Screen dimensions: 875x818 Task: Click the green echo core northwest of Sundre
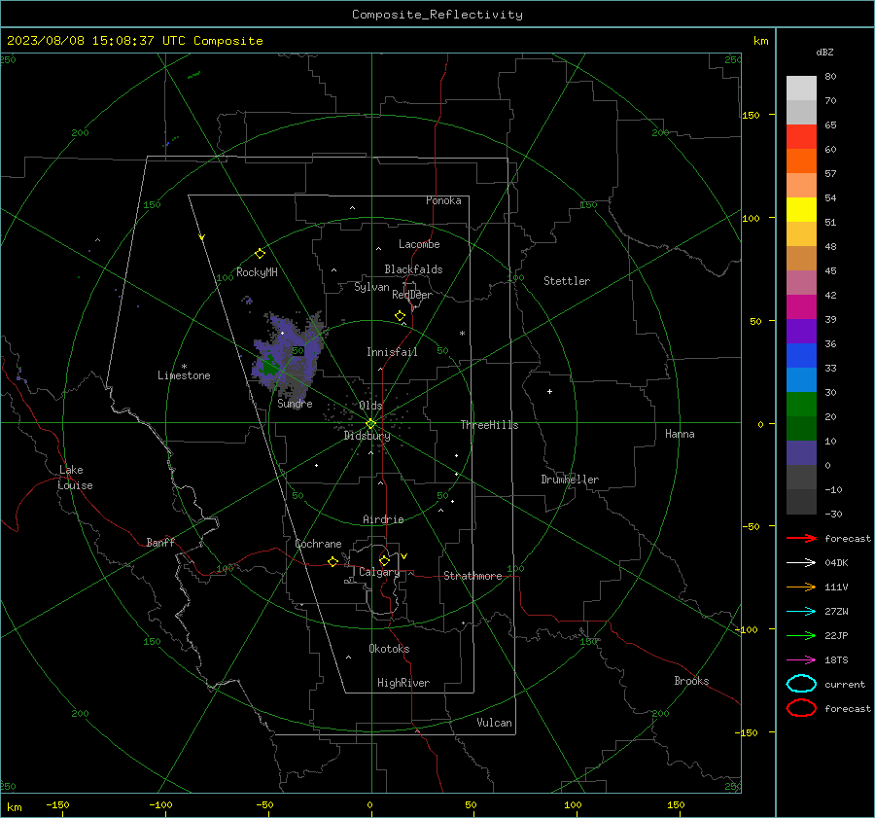point(270,367)
